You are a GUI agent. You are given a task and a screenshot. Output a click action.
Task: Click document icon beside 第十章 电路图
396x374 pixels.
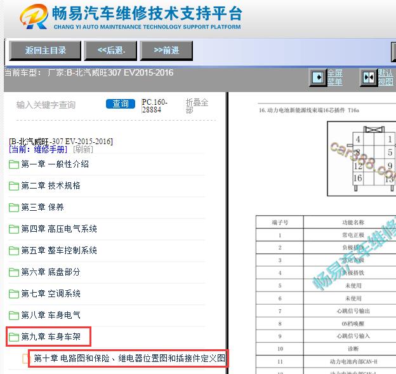[26, 359]
